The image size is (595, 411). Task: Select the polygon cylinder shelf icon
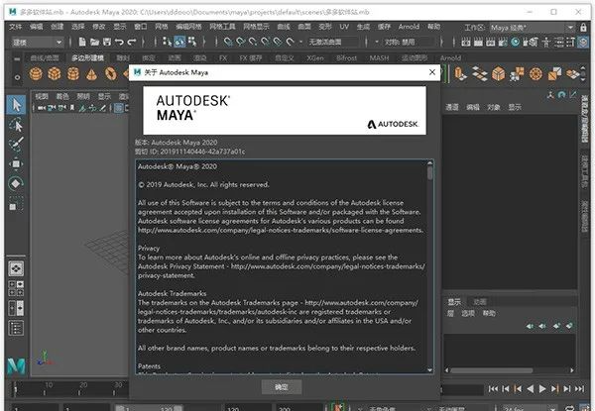coord(72,74)
